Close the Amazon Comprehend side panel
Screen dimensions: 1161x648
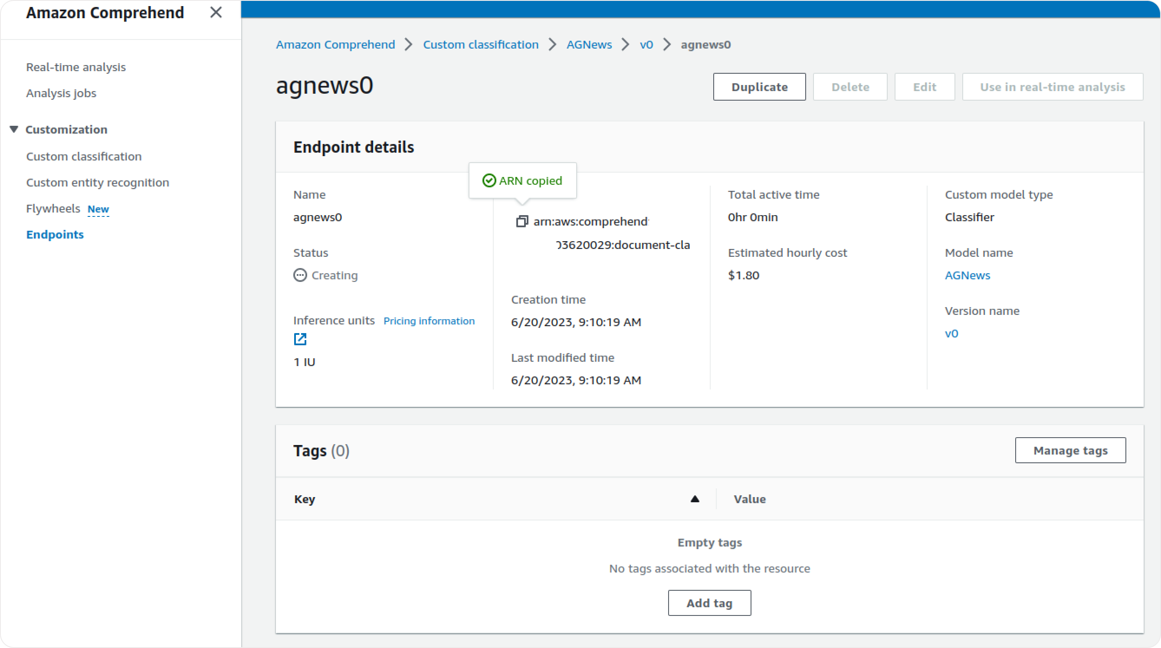click(216, 13)
